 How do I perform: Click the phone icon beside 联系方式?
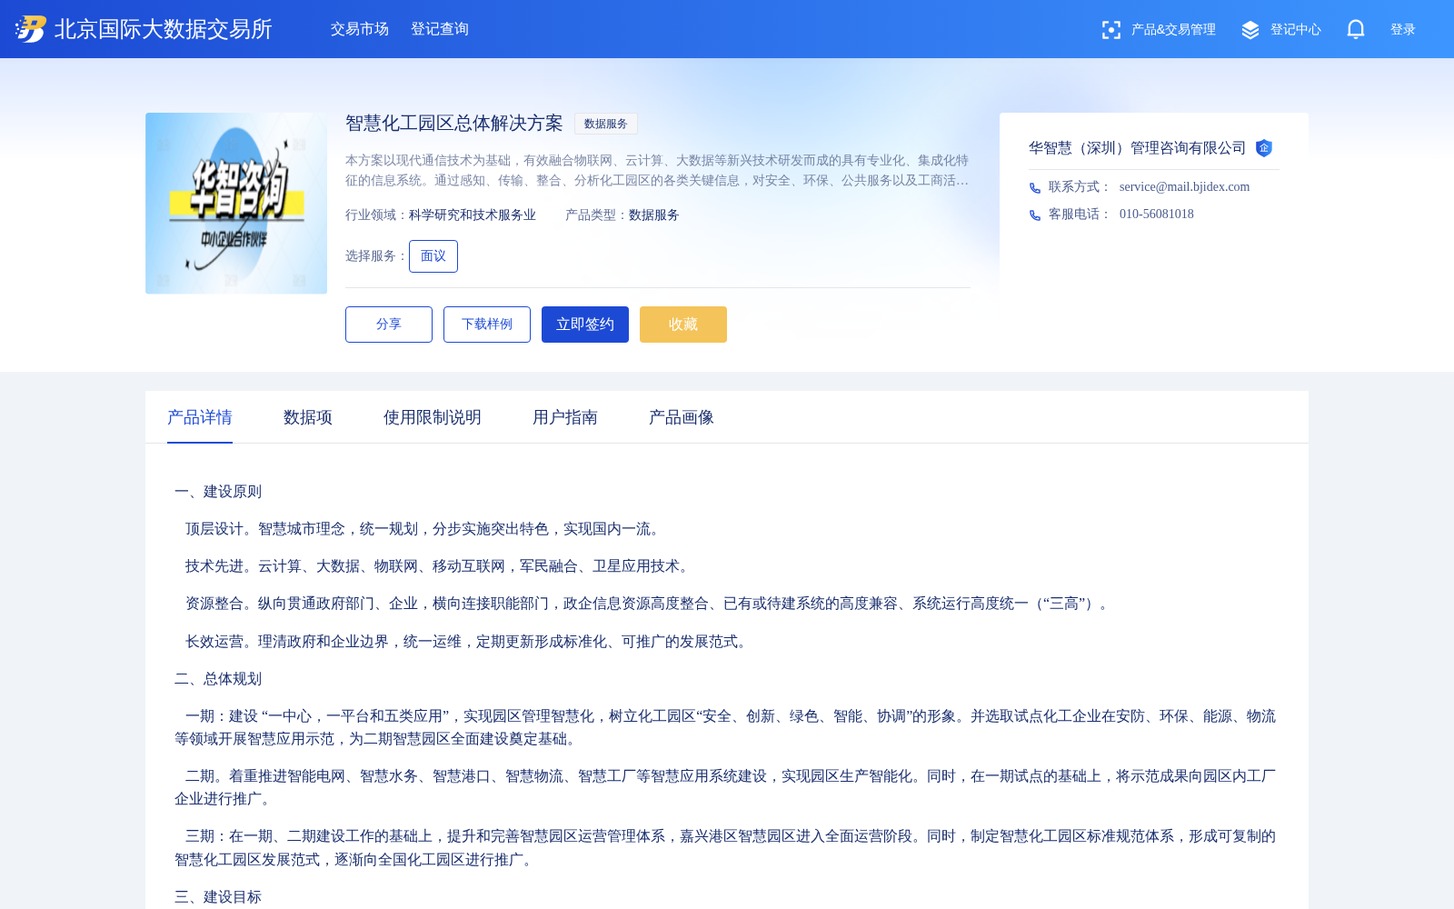(1035, 188)
